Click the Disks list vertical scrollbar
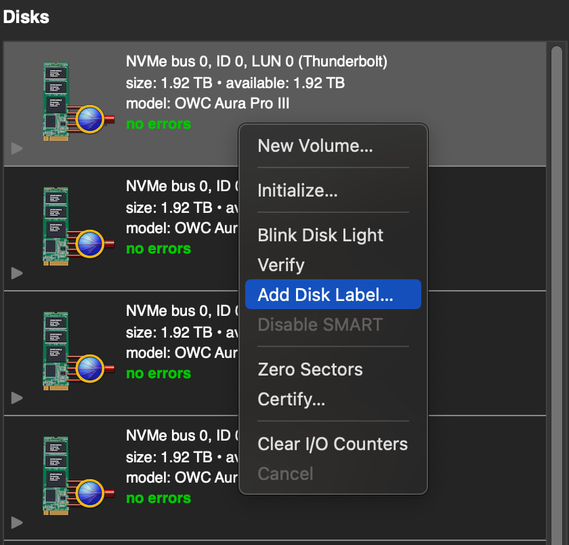This screenshot has width=569, height=545. (557, 271)
